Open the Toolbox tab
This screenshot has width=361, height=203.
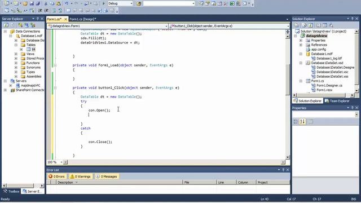[11, 192]
